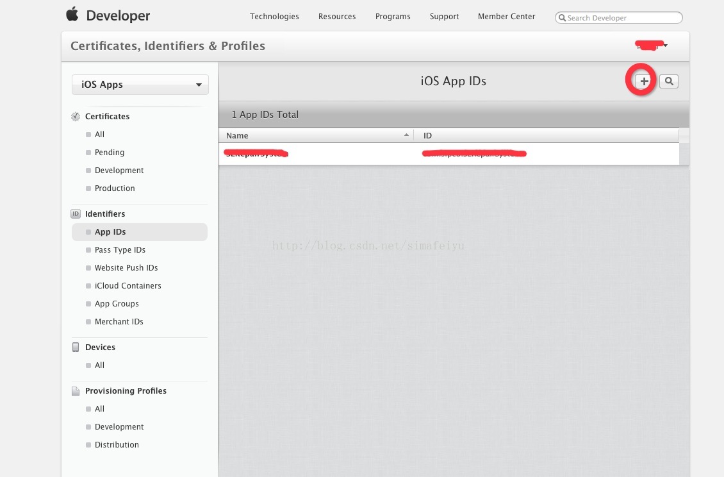Screen dimensions: 724x477
Task: Select All under Provisioning Profiles
Action: click(x=100, y=409)
